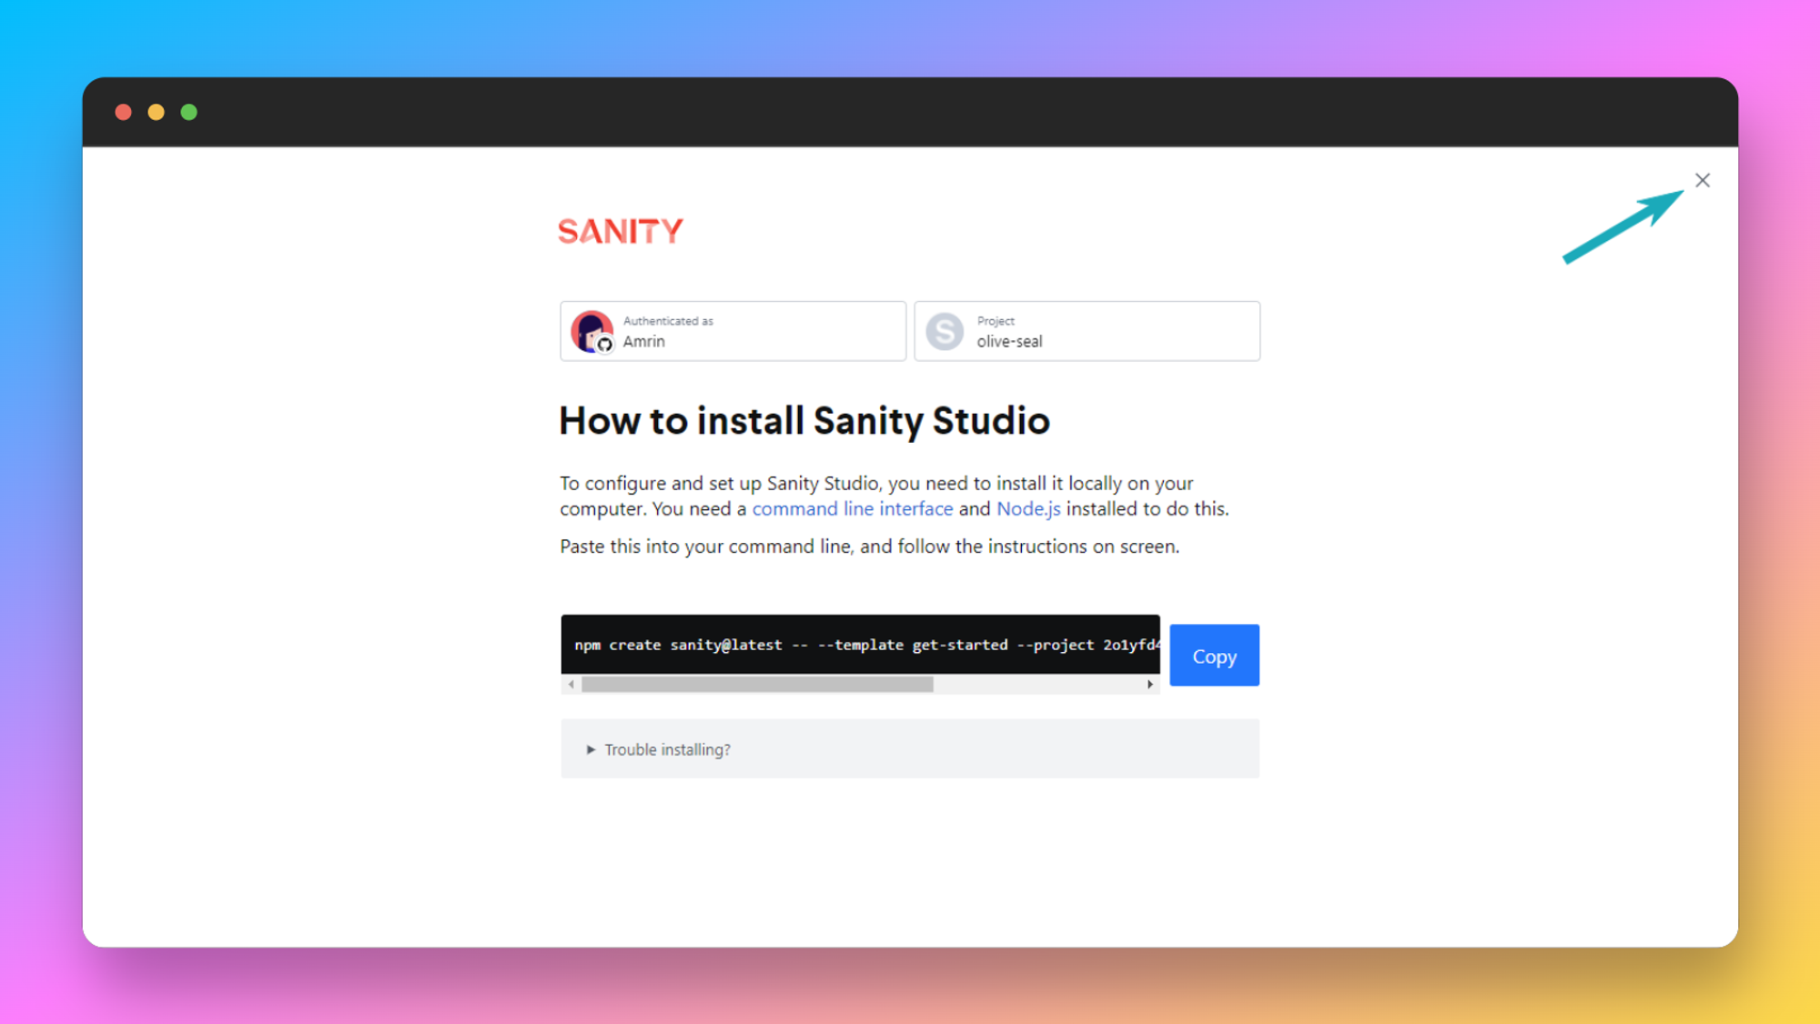
Task: Select the Project olive-seal card
Action: click(x=1087, y=331)
